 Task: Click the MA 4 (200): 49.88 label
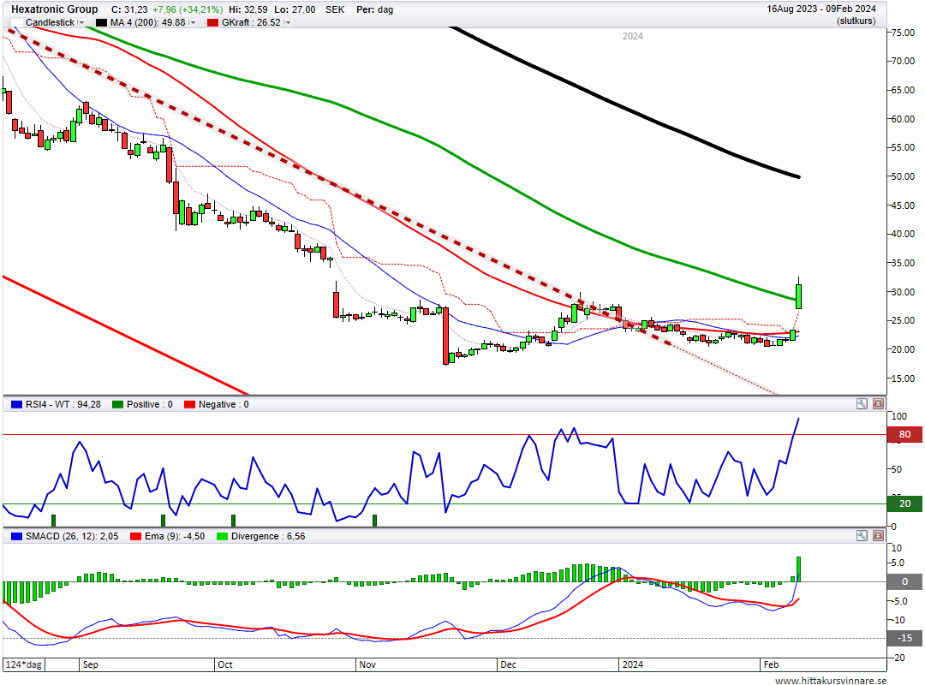(x=147, y=22)
